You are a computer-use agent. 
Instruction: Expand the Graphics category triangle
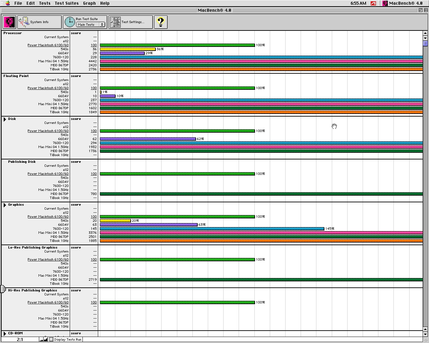tap(5, 205)
